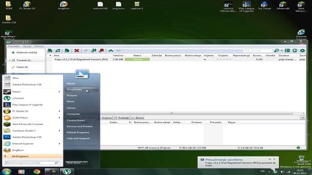Click the Add Torrent toolbar icon
Image resolution: width=312 pixels, height=175 pixels.
coord(50,51)
